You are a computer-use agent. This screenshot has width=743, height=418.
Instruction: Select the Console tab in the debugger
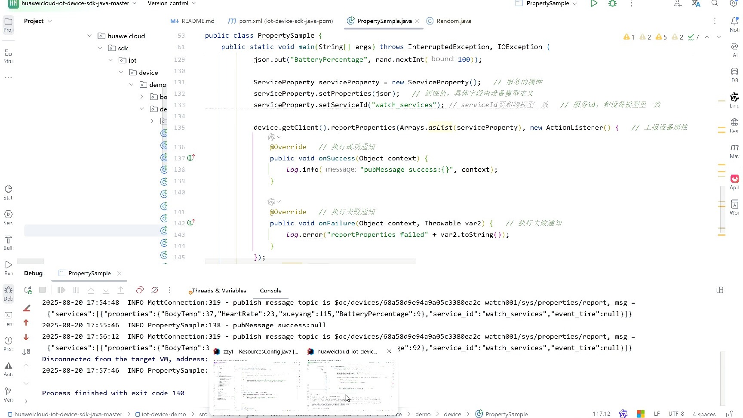270,291
